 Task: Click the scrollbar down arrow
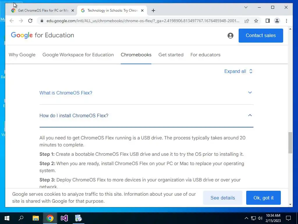[290, 204]
